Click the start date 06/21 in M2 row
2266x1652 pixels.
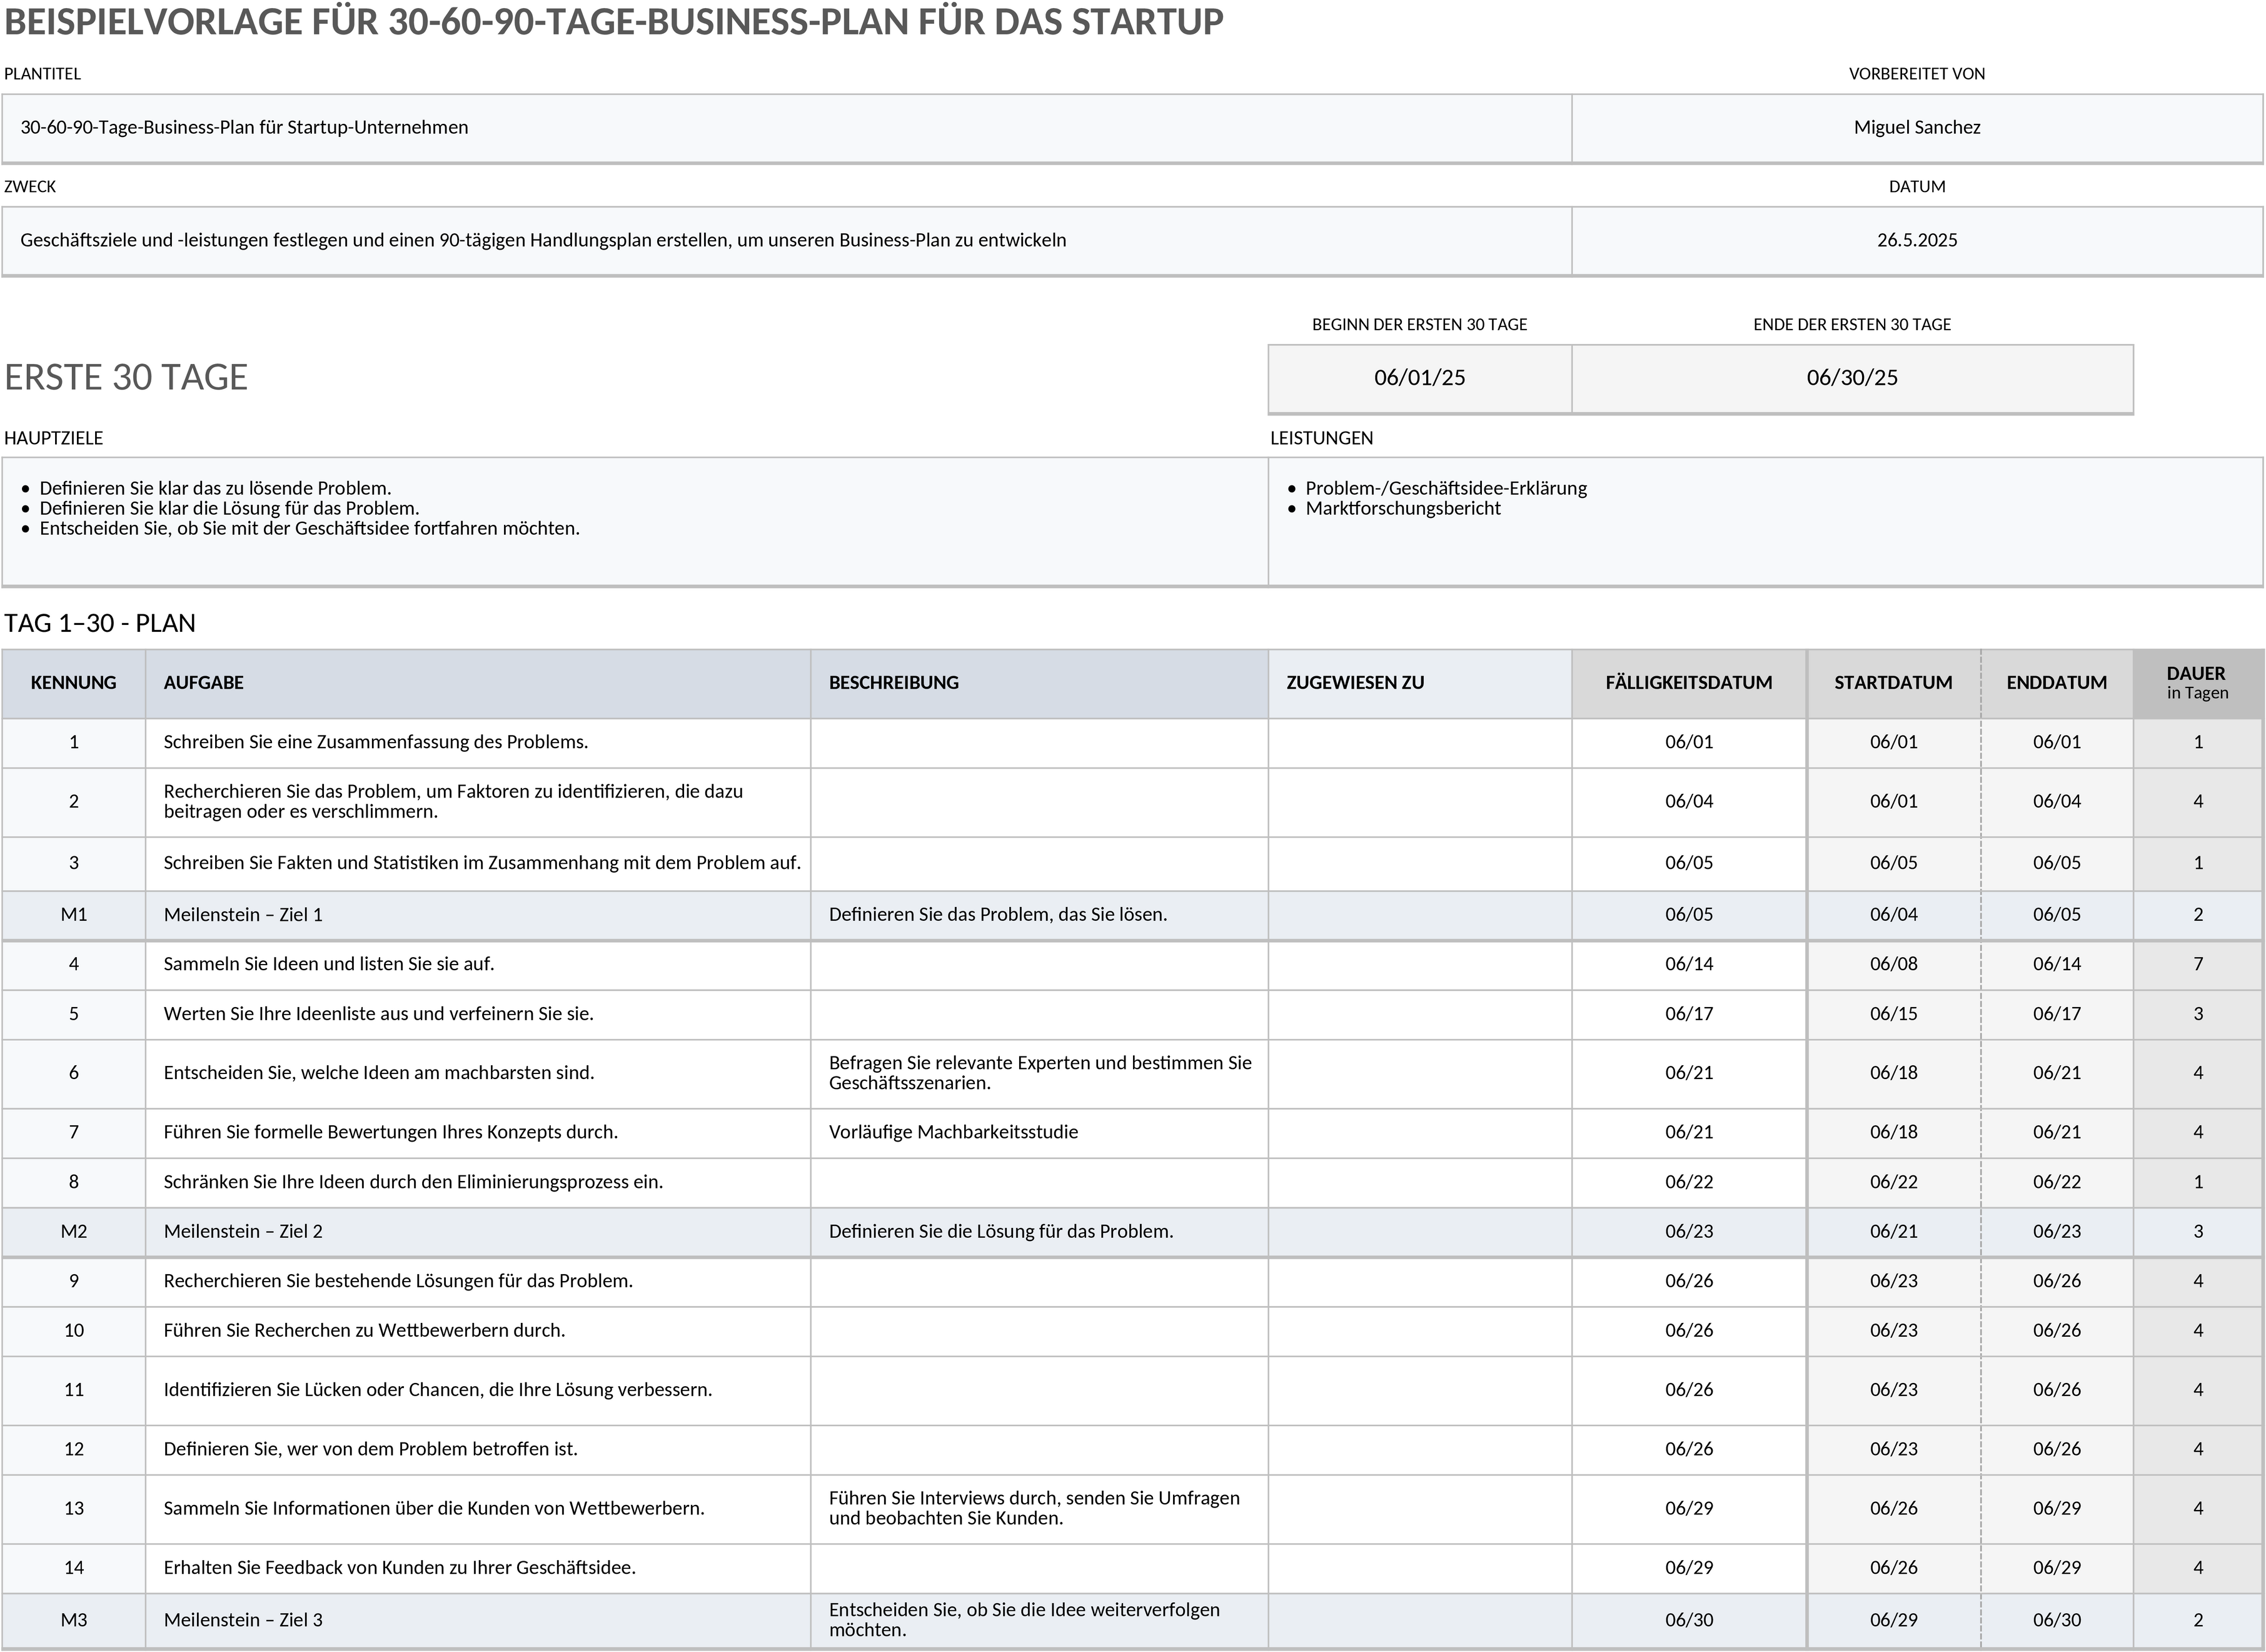1893,1232
